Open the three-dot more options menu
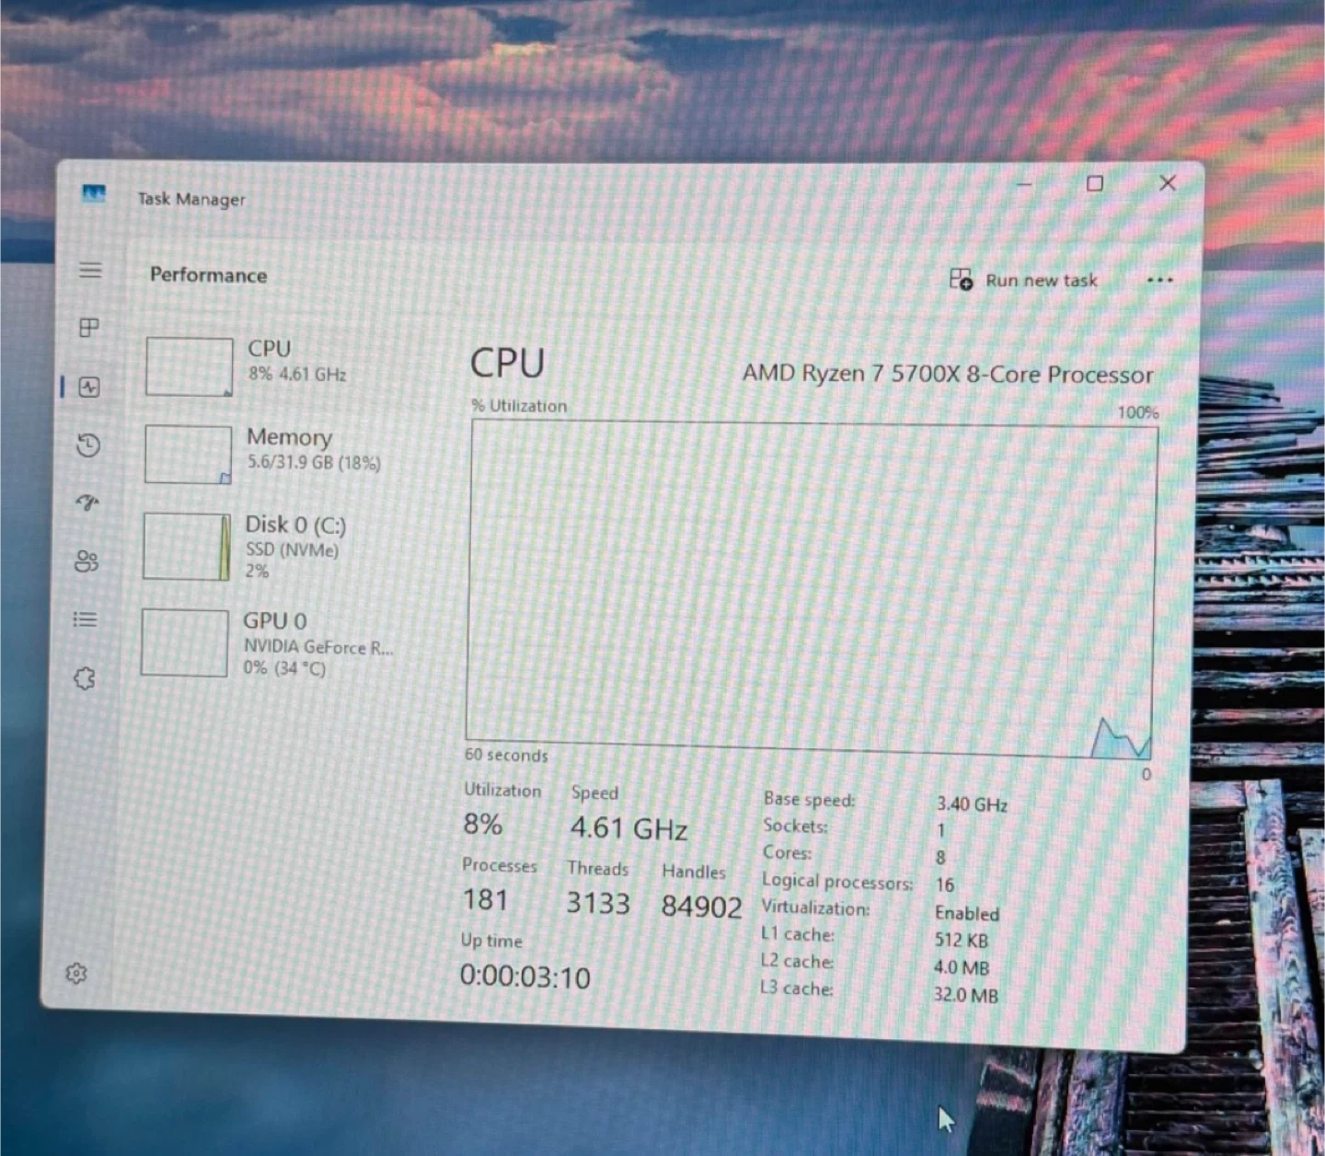Image resolution: width=1325 pixels, height=1156 pixels. point(1159,280)
